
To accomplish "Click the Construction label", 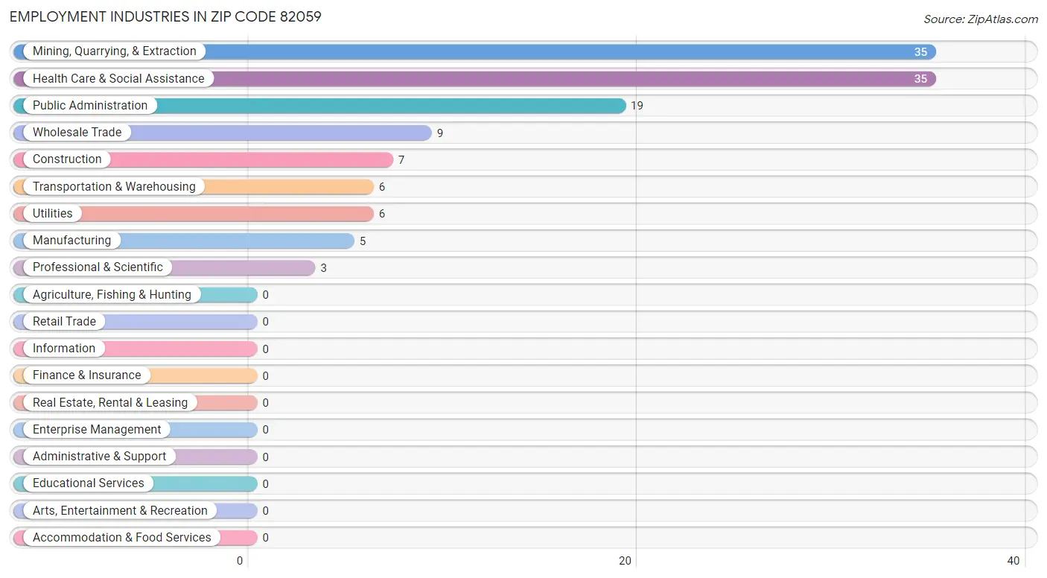I will coord(67,159).
